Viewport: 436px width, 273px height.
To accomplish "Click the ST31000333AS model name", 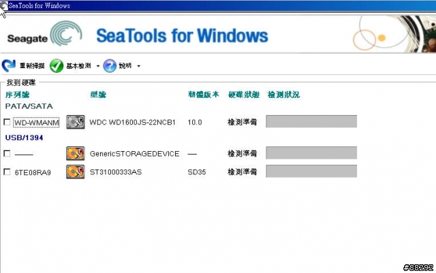I will click(x=116, y=172).
